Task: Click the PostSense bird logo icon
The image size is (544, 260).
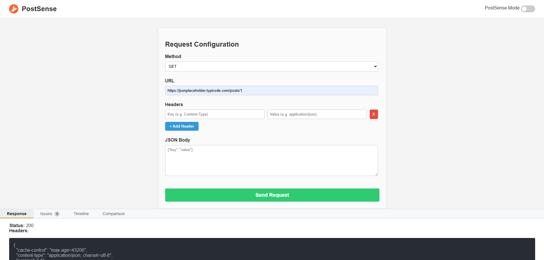Action: click(14, 9)
